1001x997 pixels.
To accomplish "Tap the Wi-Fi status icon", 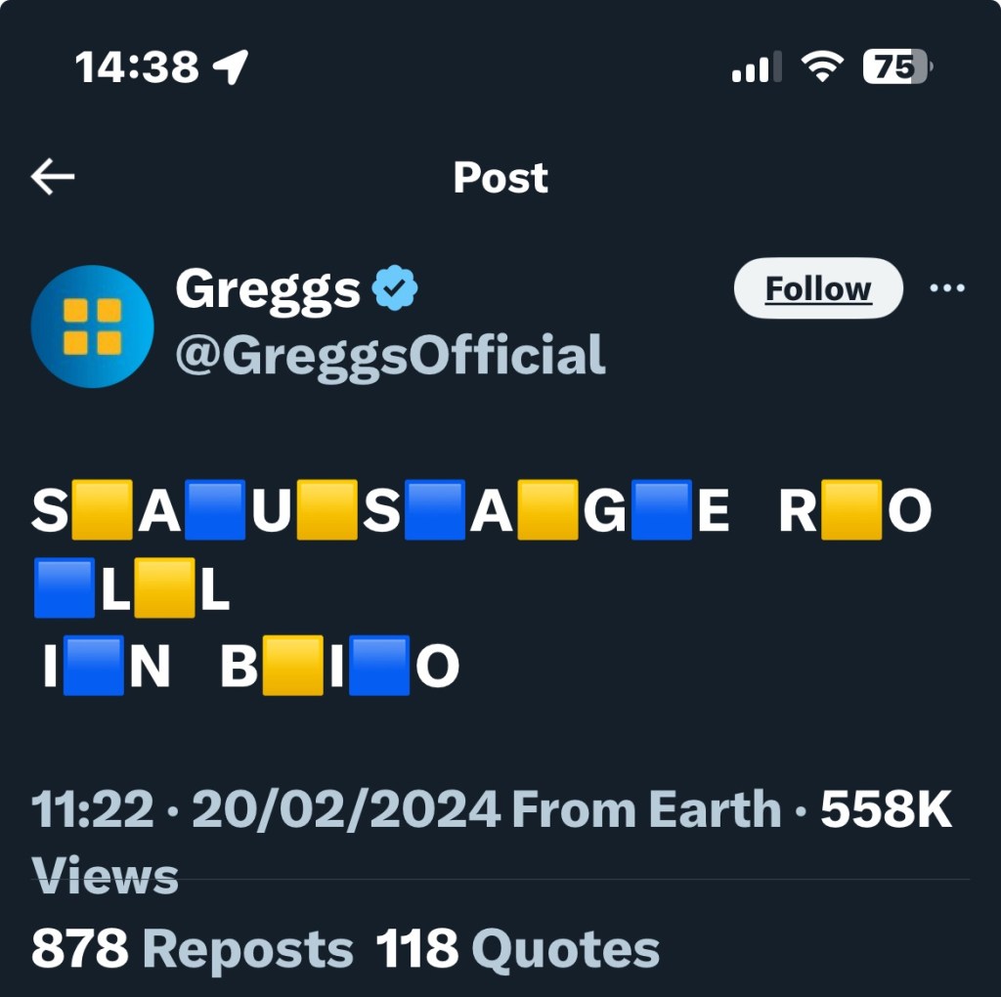I will tap(822, 66).
